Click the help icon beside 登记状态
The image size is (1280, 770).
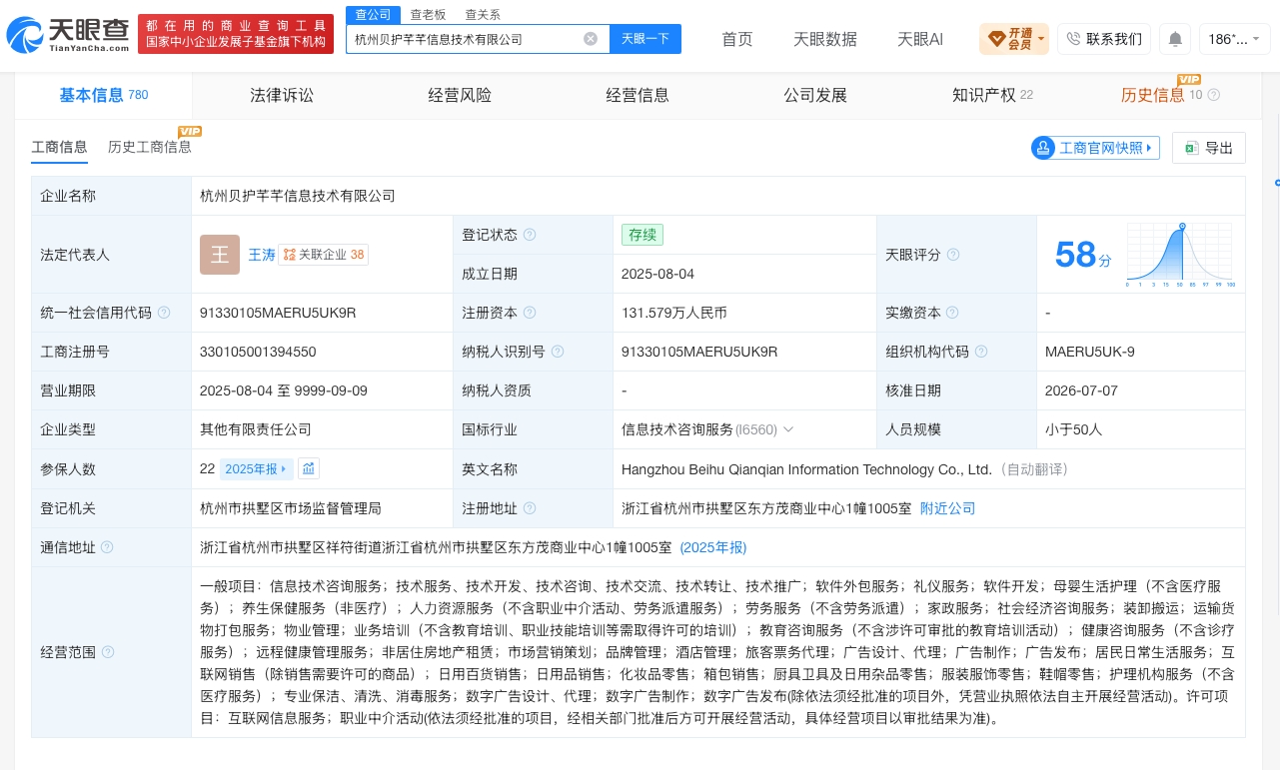[530, 235]
